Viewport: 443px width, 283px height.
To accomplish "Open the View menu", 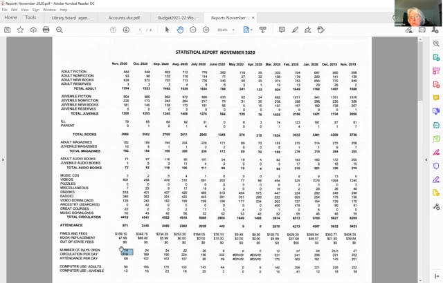I will [25, 10].
